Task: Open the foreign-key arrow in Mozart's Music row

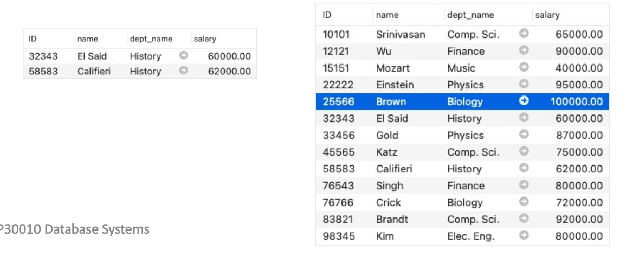Action: (x=524, y=68)
